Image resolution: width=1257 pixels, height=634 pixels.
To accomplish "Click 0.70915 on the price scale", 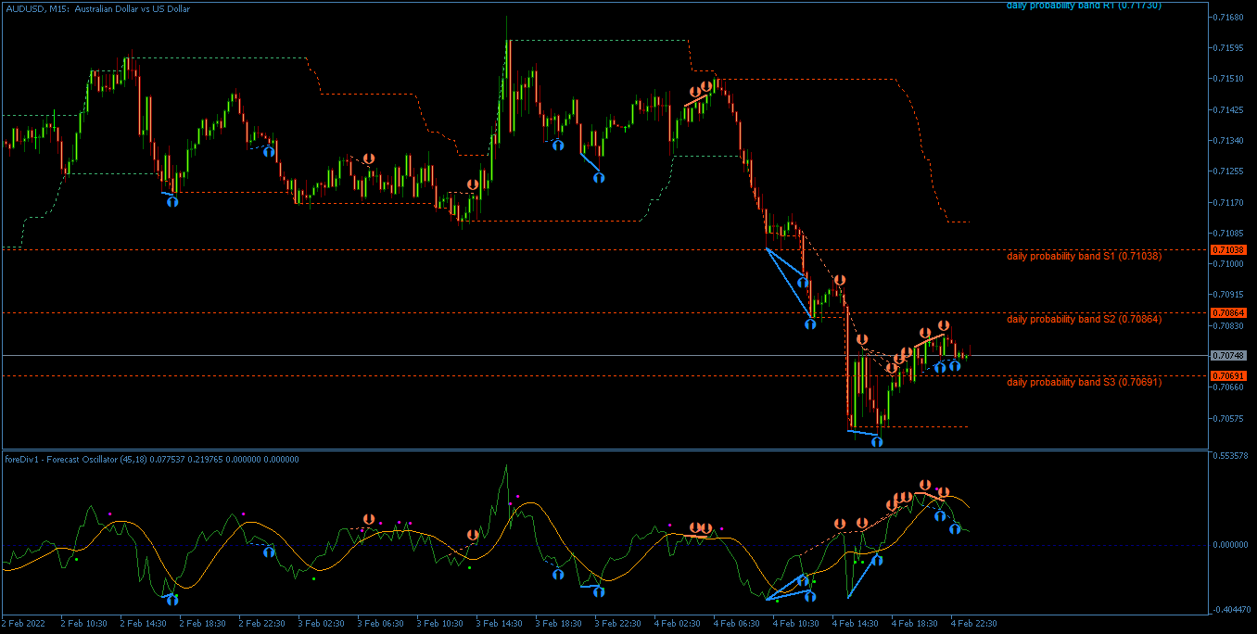I will [1229, 295].
